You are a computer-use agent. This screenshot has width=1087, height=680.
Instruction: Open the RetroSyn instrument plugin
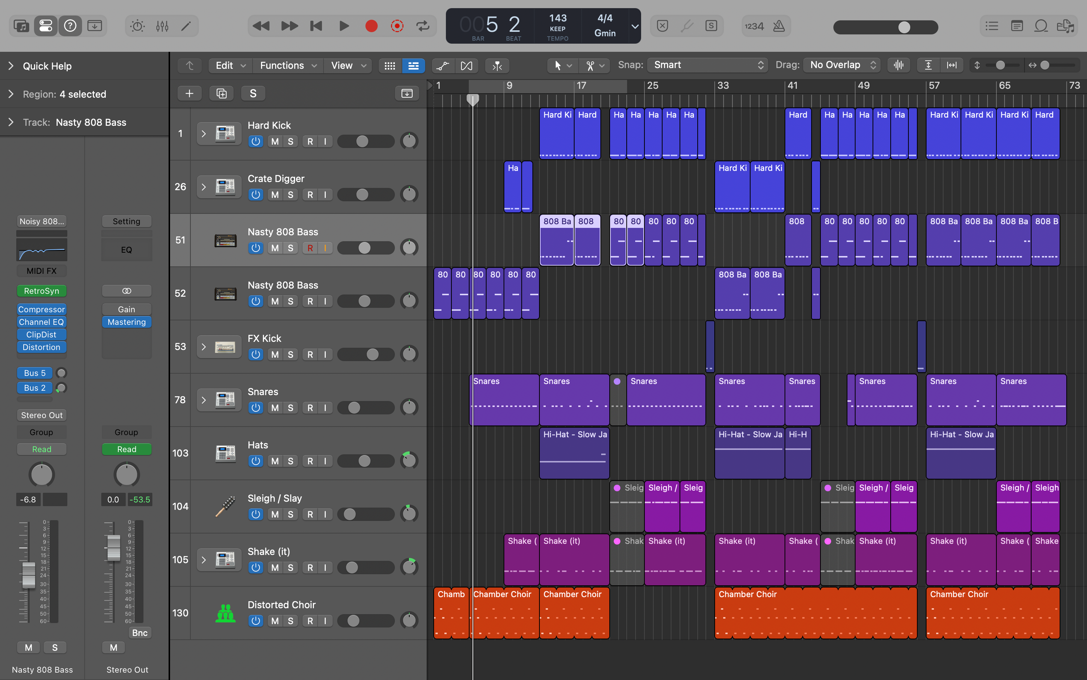coord(41,291)
